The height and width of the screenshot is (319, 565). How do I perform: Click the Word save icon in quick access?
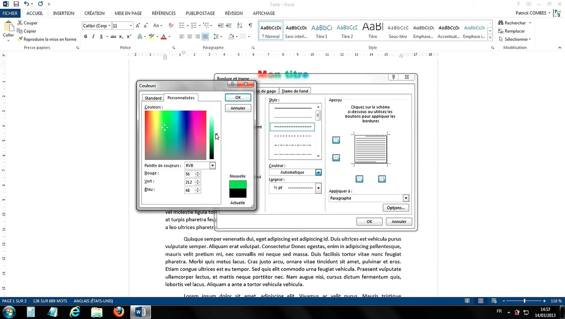tap(16, 4)
